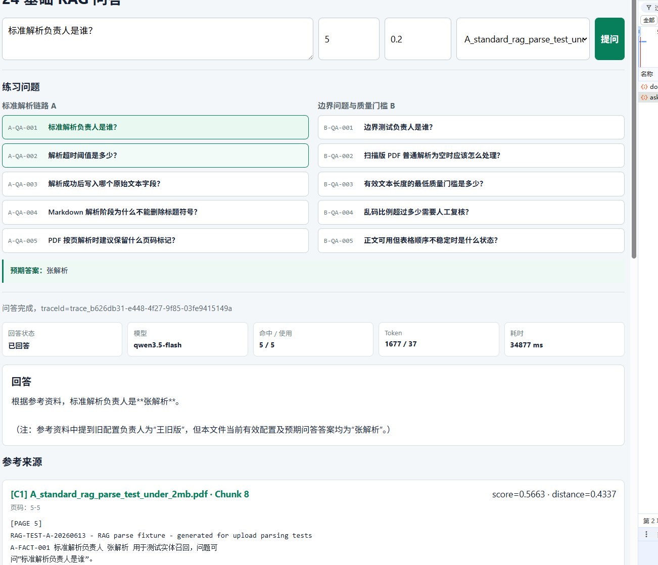The width and height of the screenshot is (658, 565).
Task: Click the 回答 heading in answer panel
Action: point(21,382)
